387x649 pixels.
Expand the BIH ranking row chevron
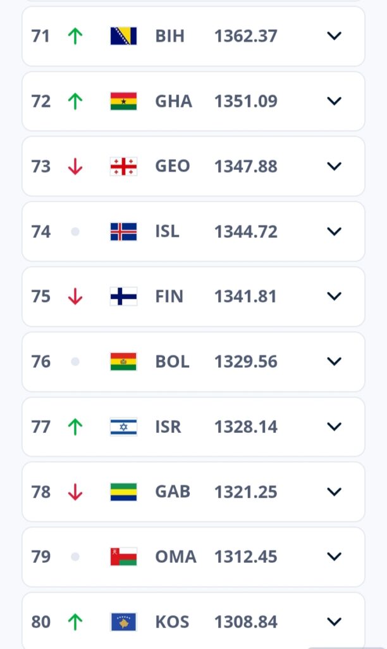(334, 36)
